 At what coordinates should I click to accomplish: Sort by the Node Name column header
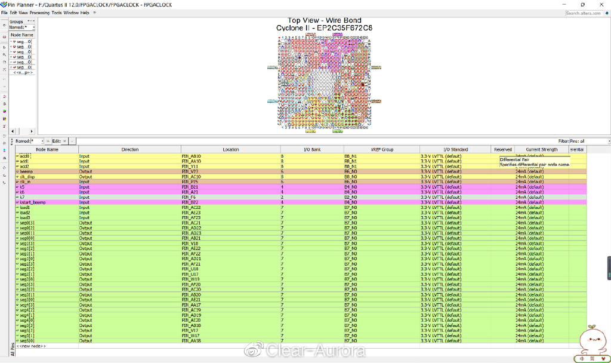point(47,149)
